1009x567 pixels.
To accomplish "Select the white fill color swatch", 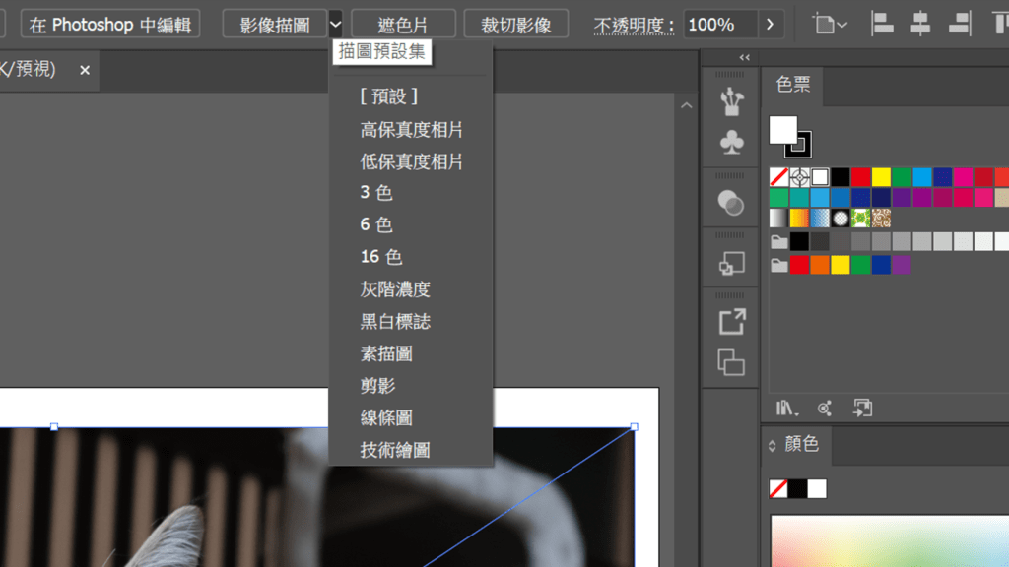I will click(x=783, y=128).
